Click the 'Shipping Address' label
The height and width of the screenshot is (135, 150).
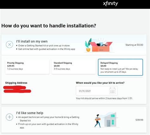(x=16, y=83)
